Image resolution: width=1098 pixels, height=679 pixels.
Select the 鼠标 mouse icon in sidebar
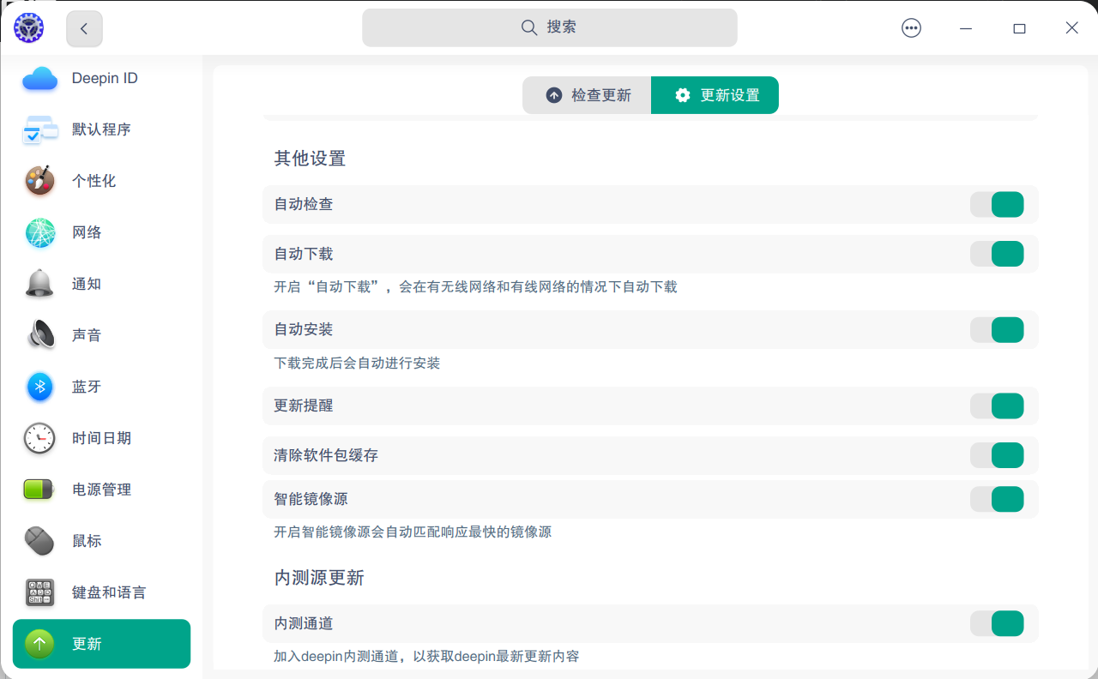(x=39, y=541)
